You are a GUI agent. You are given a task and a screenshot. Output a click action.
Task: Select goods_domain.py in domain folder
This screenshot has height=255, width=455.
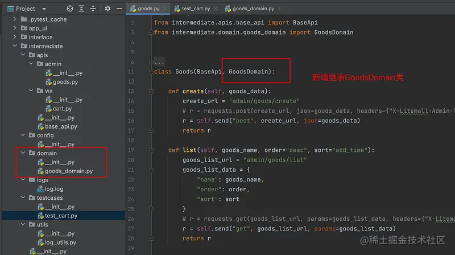click(x=68, y=171)
